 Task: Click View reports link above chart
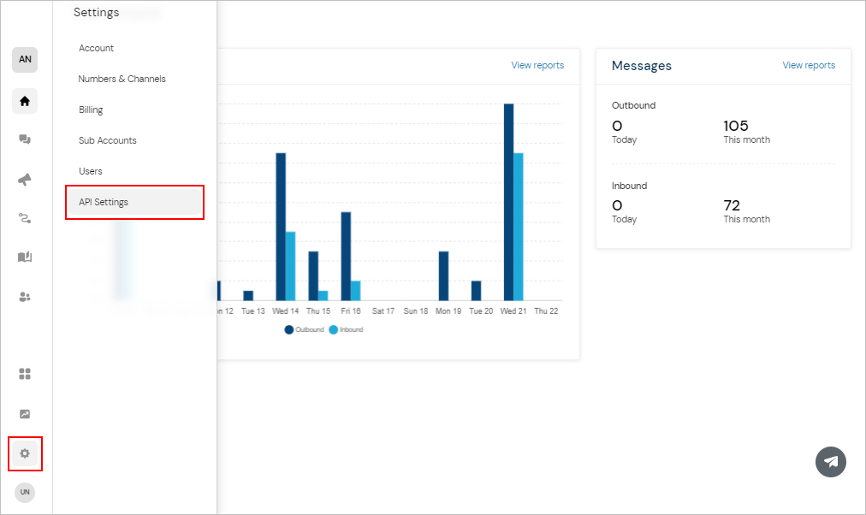click(537, 66)
